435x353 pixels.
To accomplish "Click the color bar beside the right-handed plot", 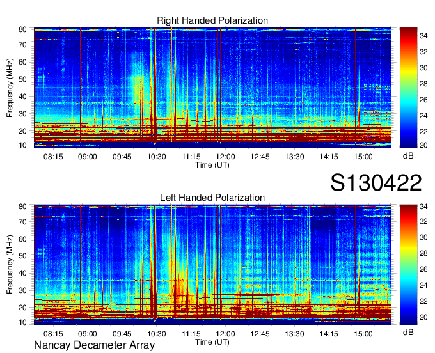I will pyautogui.click(x=408, y=88).
